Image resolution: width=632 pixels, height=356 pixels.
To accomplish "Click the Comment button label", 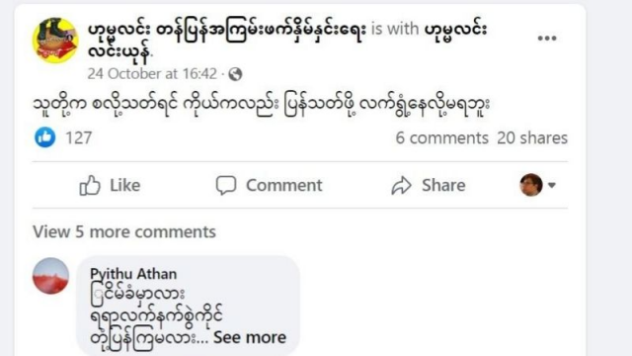I will pos(284,185).
